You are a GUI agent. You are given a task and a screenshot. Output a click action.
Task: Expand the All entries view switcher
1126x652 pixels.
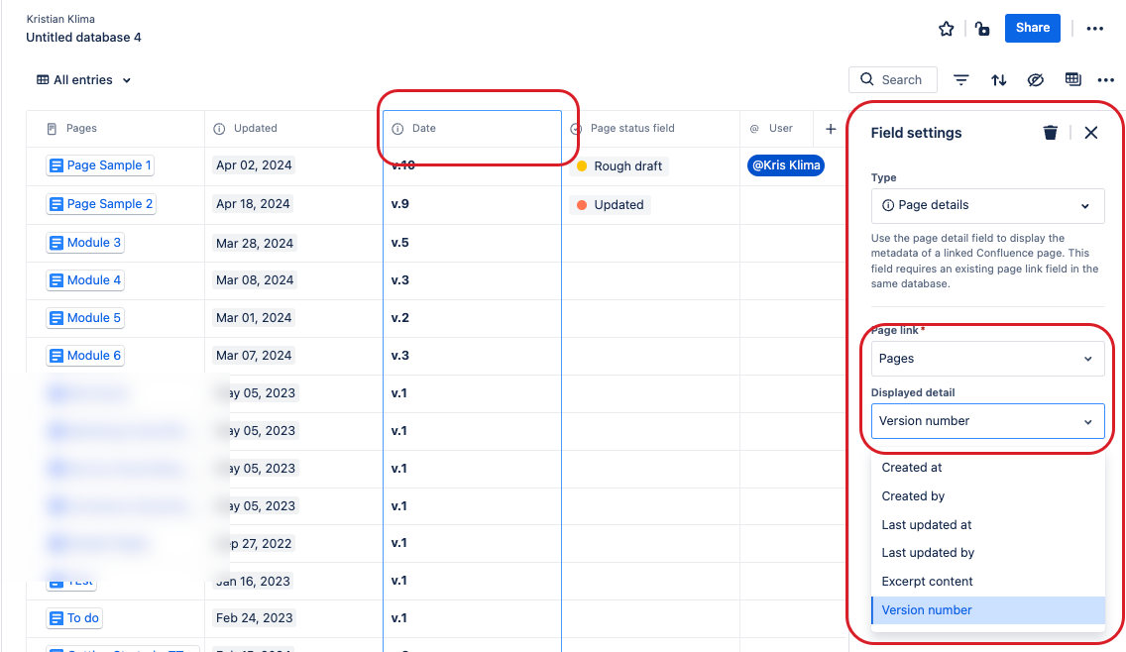(83, 79)
